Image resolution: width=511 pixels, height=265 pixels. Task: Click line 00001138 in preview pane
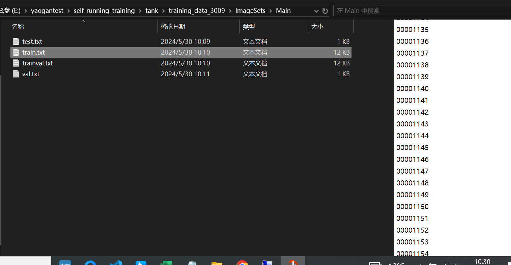pos(413,65)
